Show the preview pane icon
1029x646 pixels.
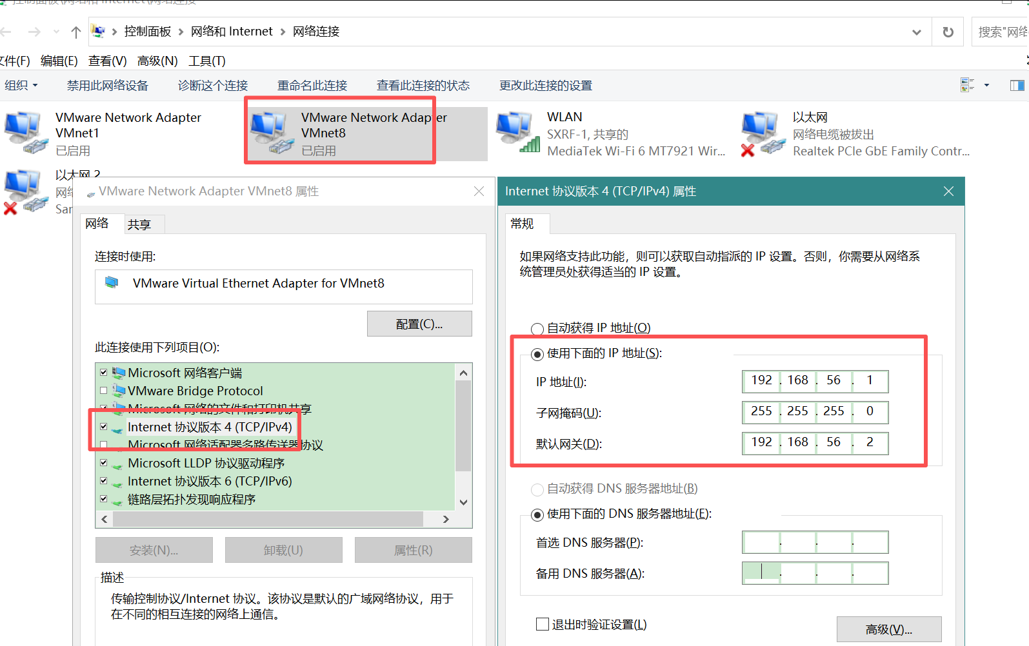point(1017,85)
